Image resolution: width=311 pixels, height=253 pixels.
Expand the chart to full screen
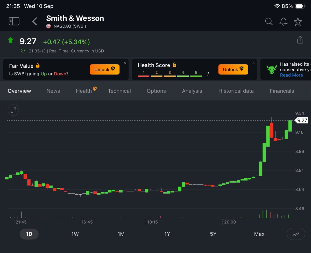coord(13,110)
